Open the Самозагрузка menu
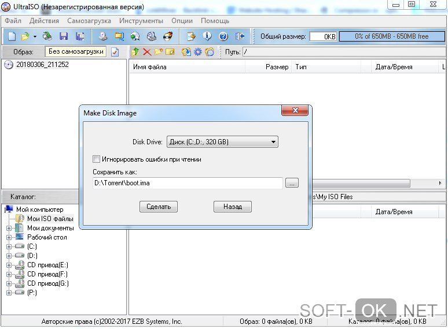Image resolution: width=448 pixels, height=329 pixels. [x=89, y=21]
